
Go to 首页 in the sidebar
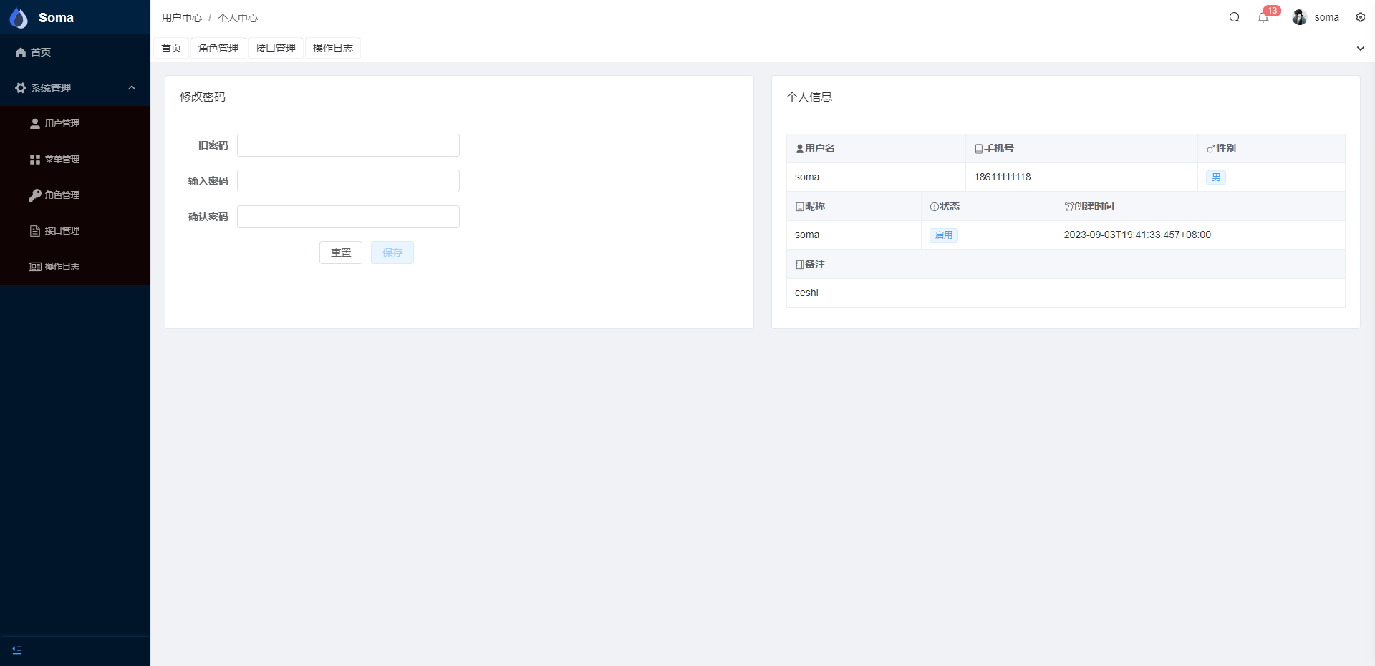[x=40, y=52]
